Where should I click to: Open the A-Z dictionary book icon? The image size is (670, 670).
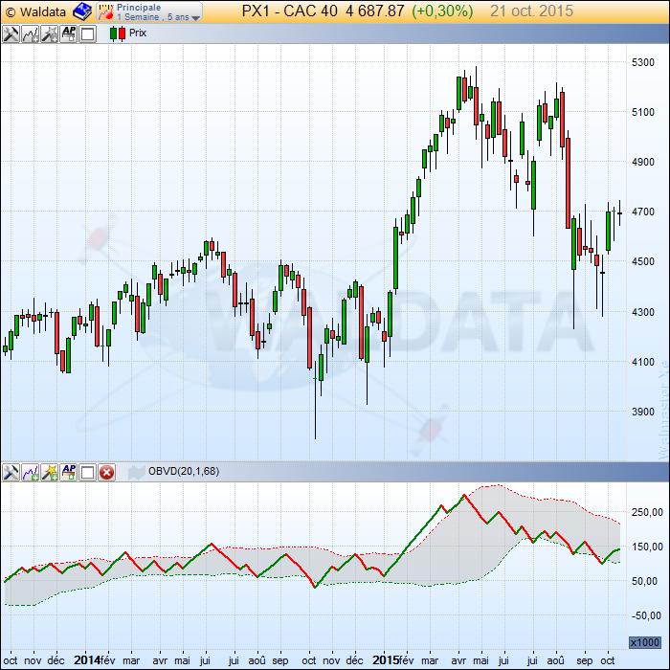82,11
